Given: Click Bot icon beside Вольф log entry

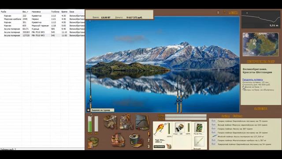Looking at the screenshot, I should pos(213,125).
